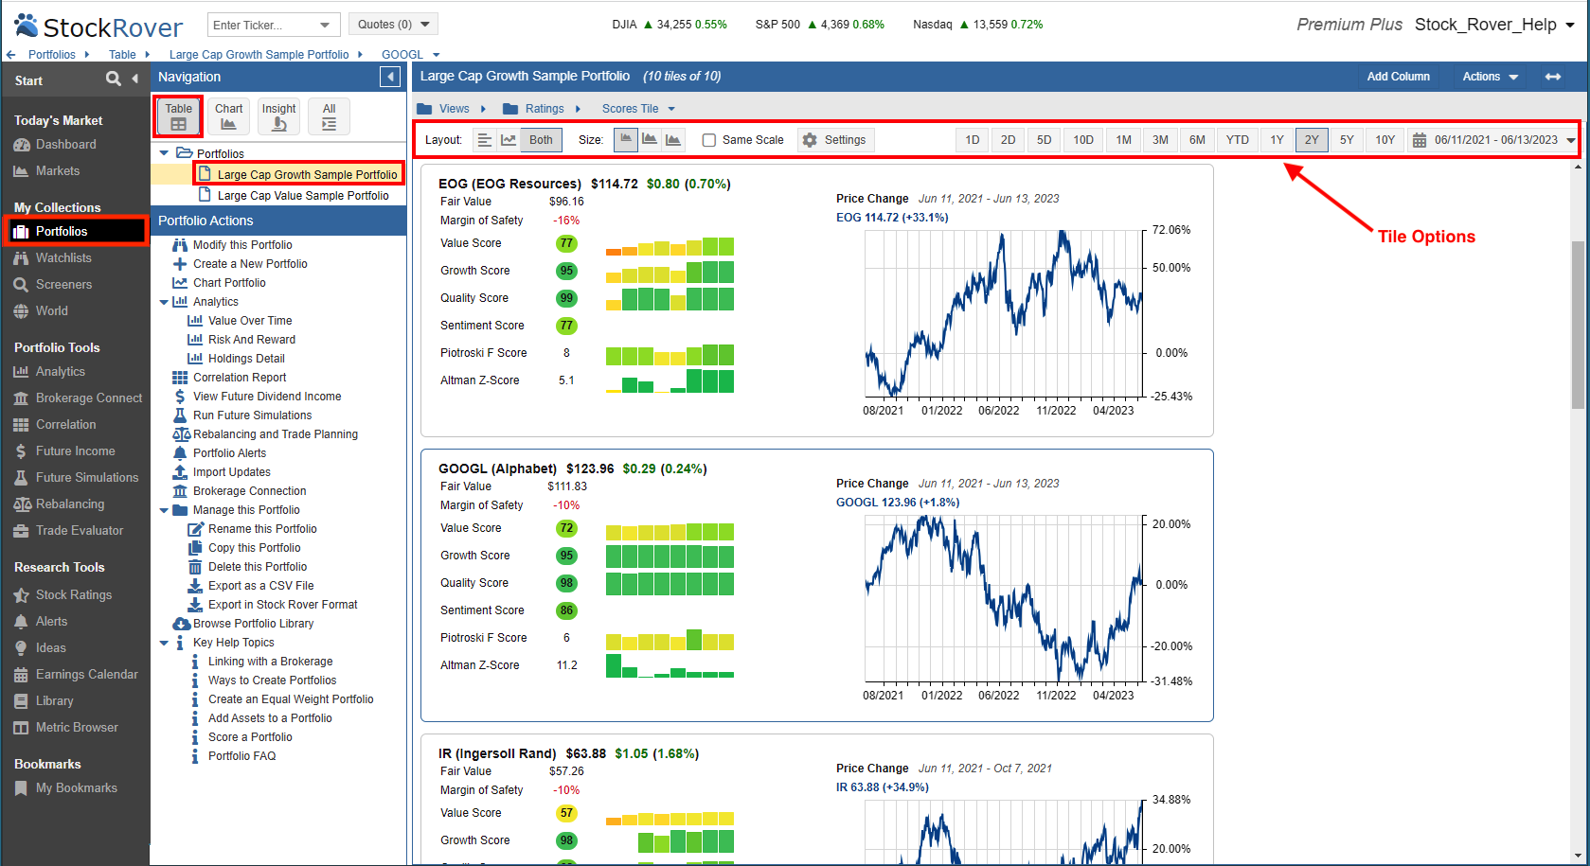The width and height of the screenshot is (1590, 866).
Task: Switch to the Table navigation tab
Action: (178, 116)
